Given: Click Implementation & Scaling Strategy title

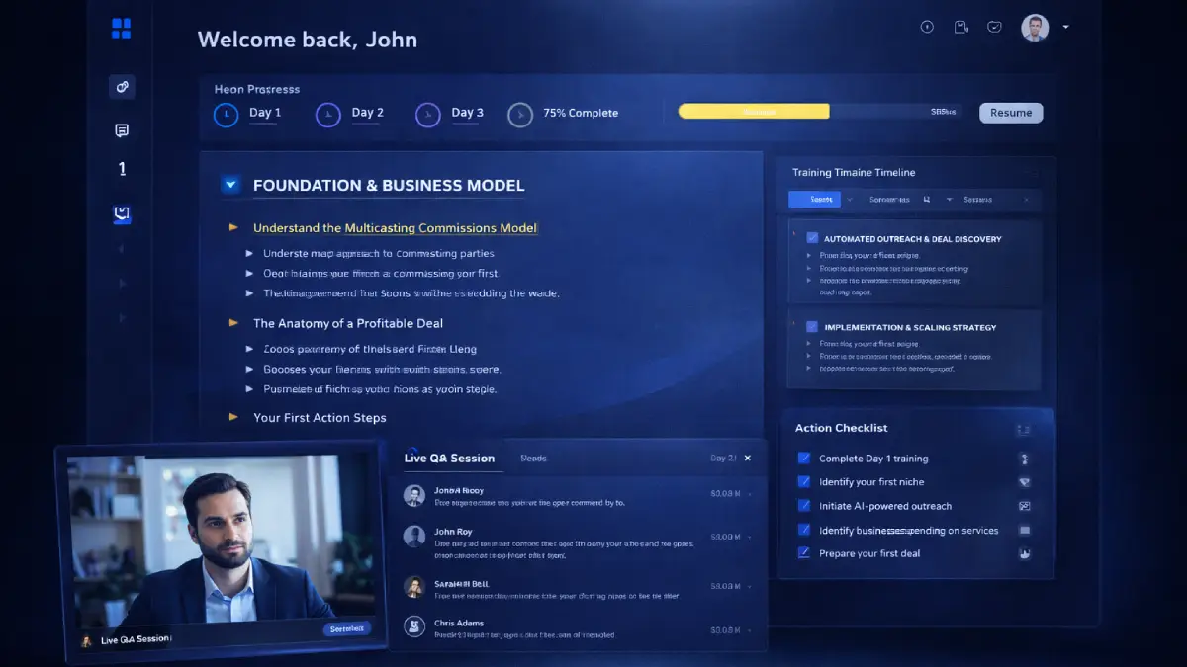Looking at the screenshot, I should tap(910, 327).
